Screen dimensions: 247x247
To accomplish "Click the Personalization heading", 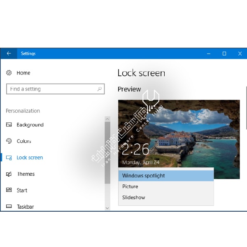I will pos(23,111).
